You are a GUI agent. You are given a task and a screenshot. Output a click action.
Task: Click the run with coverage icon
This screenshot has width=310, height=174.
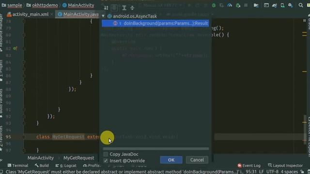(x=222, y=5)
